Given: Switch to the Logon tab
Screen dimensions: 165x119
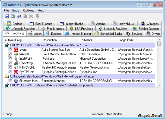Looking at the screenshot, I should [35, 34].
